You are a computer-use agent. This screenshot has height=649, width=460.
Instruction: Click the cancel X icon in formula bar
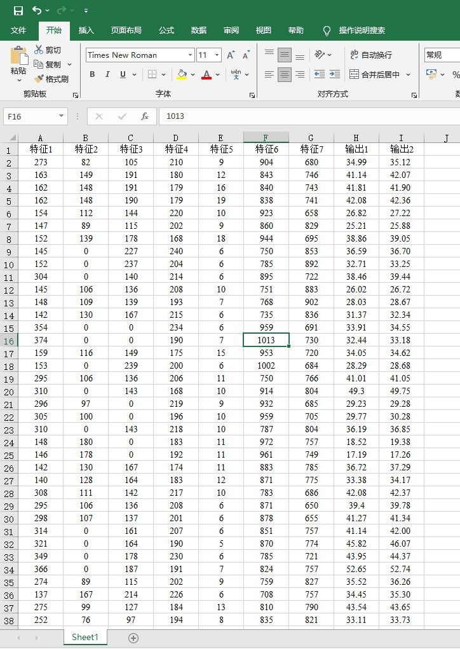[99, 116]
